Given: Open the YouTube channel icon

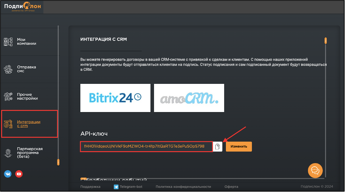Looking at the screenshot, I should pos(19,174).
